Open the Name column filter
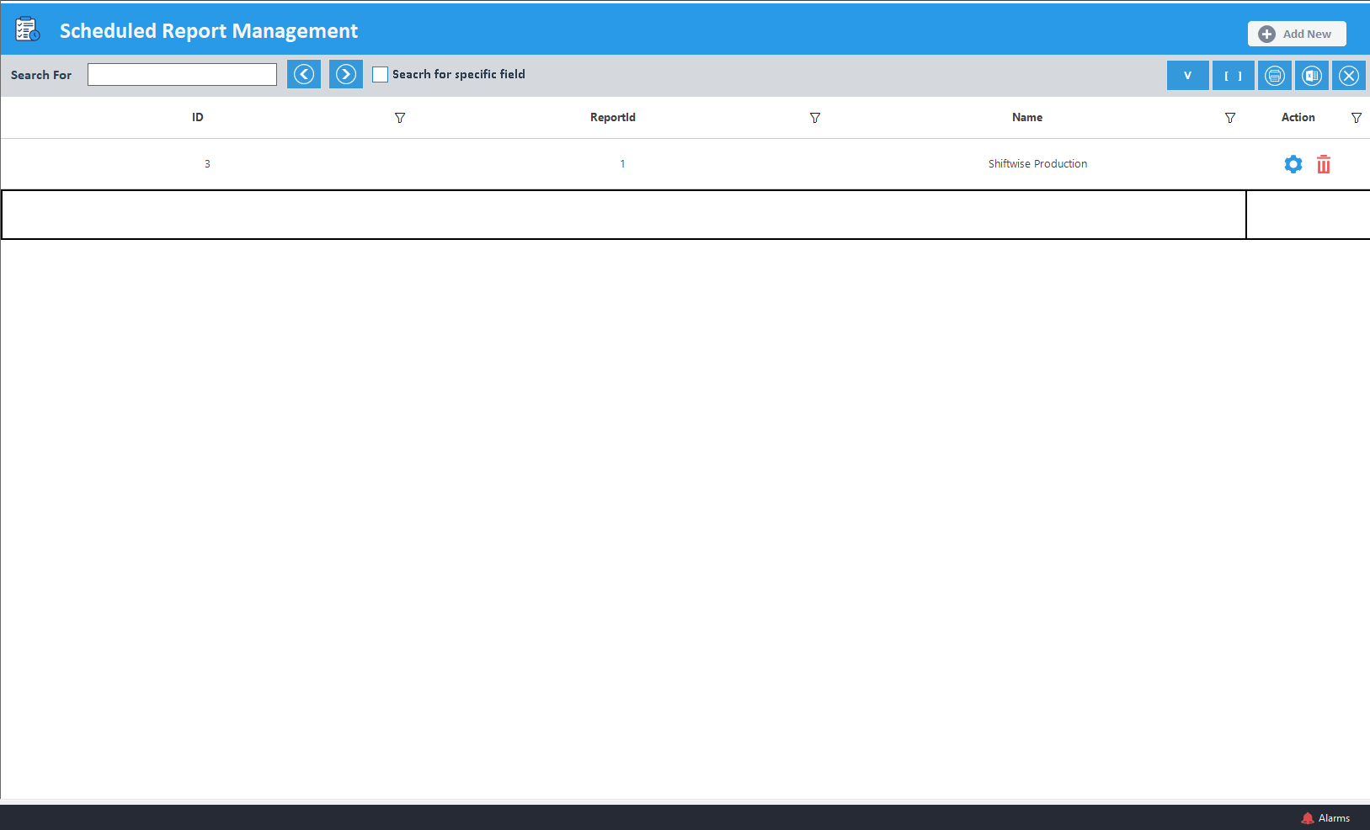Screen dimensions: 1370x830 (1229, 118)
